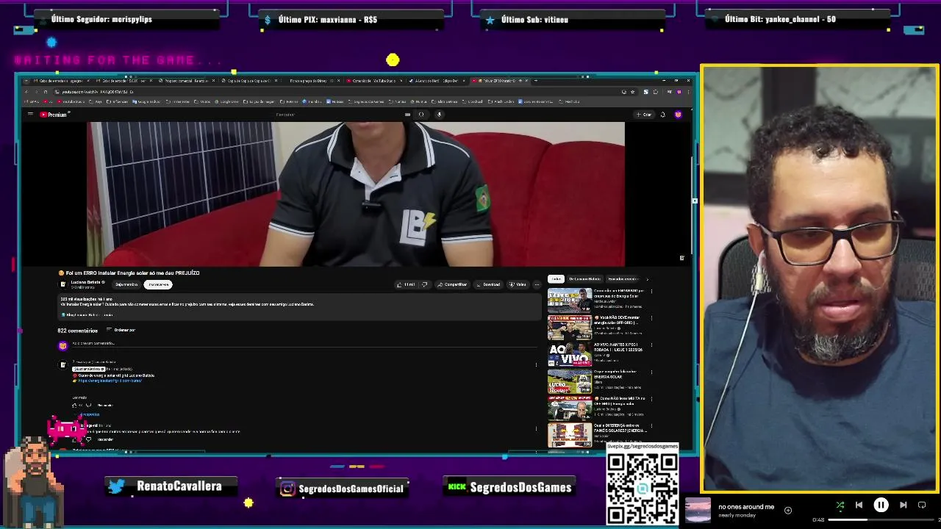Toggle Spotify shuffle mode

tap(840, 505)
